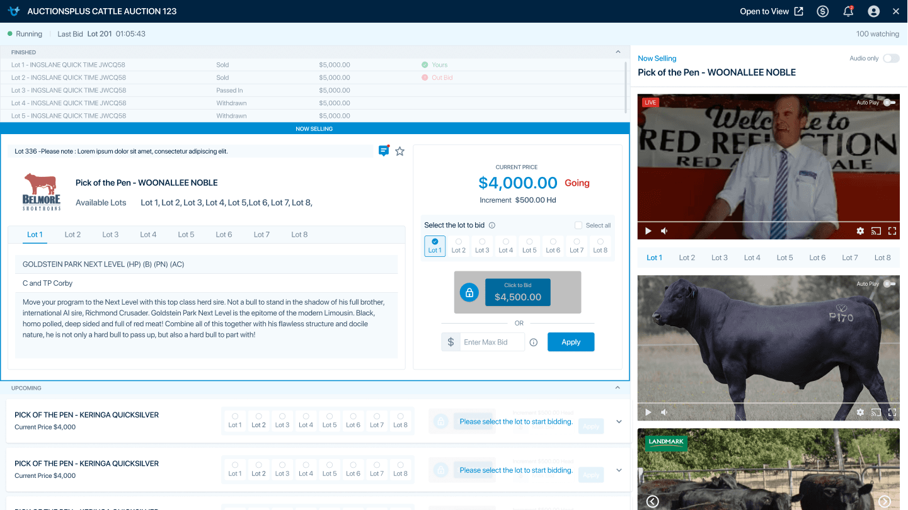
Task: Cast the live auctioneer video
Action: tap(876, 231)
